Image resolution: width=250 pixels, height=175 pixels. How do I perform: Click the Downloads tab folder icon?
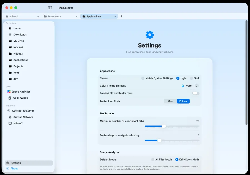click(45, 16)
